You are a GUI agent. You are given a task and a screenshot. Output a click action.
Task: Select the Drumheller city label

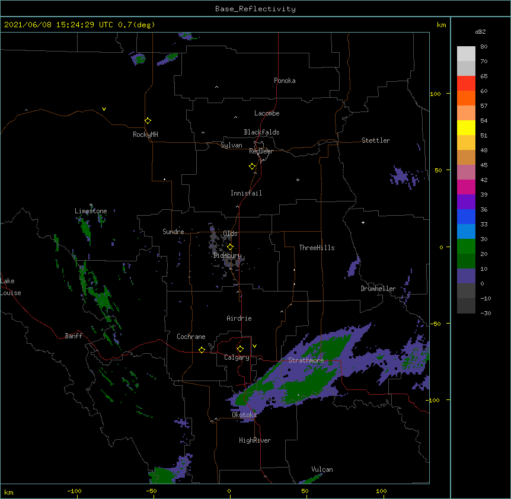click(378, 289)
